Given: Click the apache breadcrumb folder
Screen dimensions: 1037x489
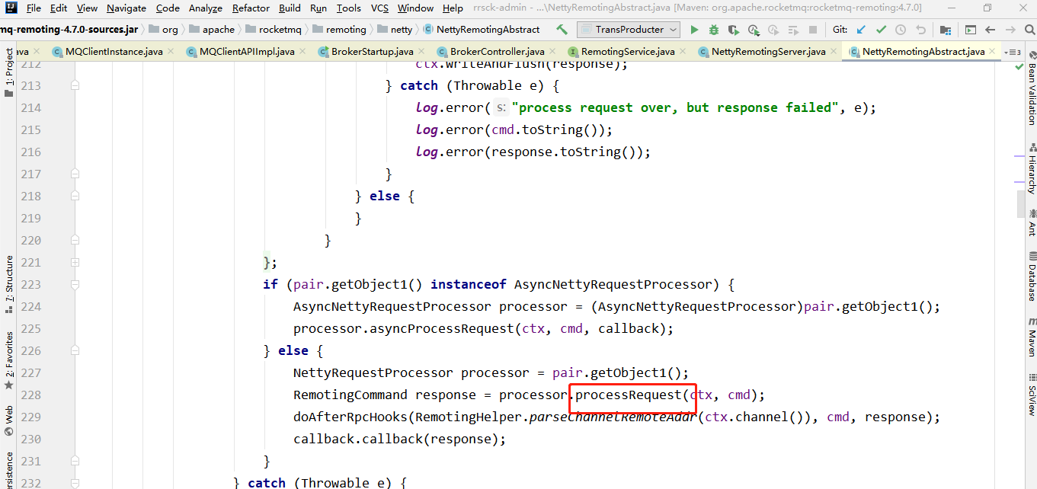Looking at the screenshot, I should (213, 30).
